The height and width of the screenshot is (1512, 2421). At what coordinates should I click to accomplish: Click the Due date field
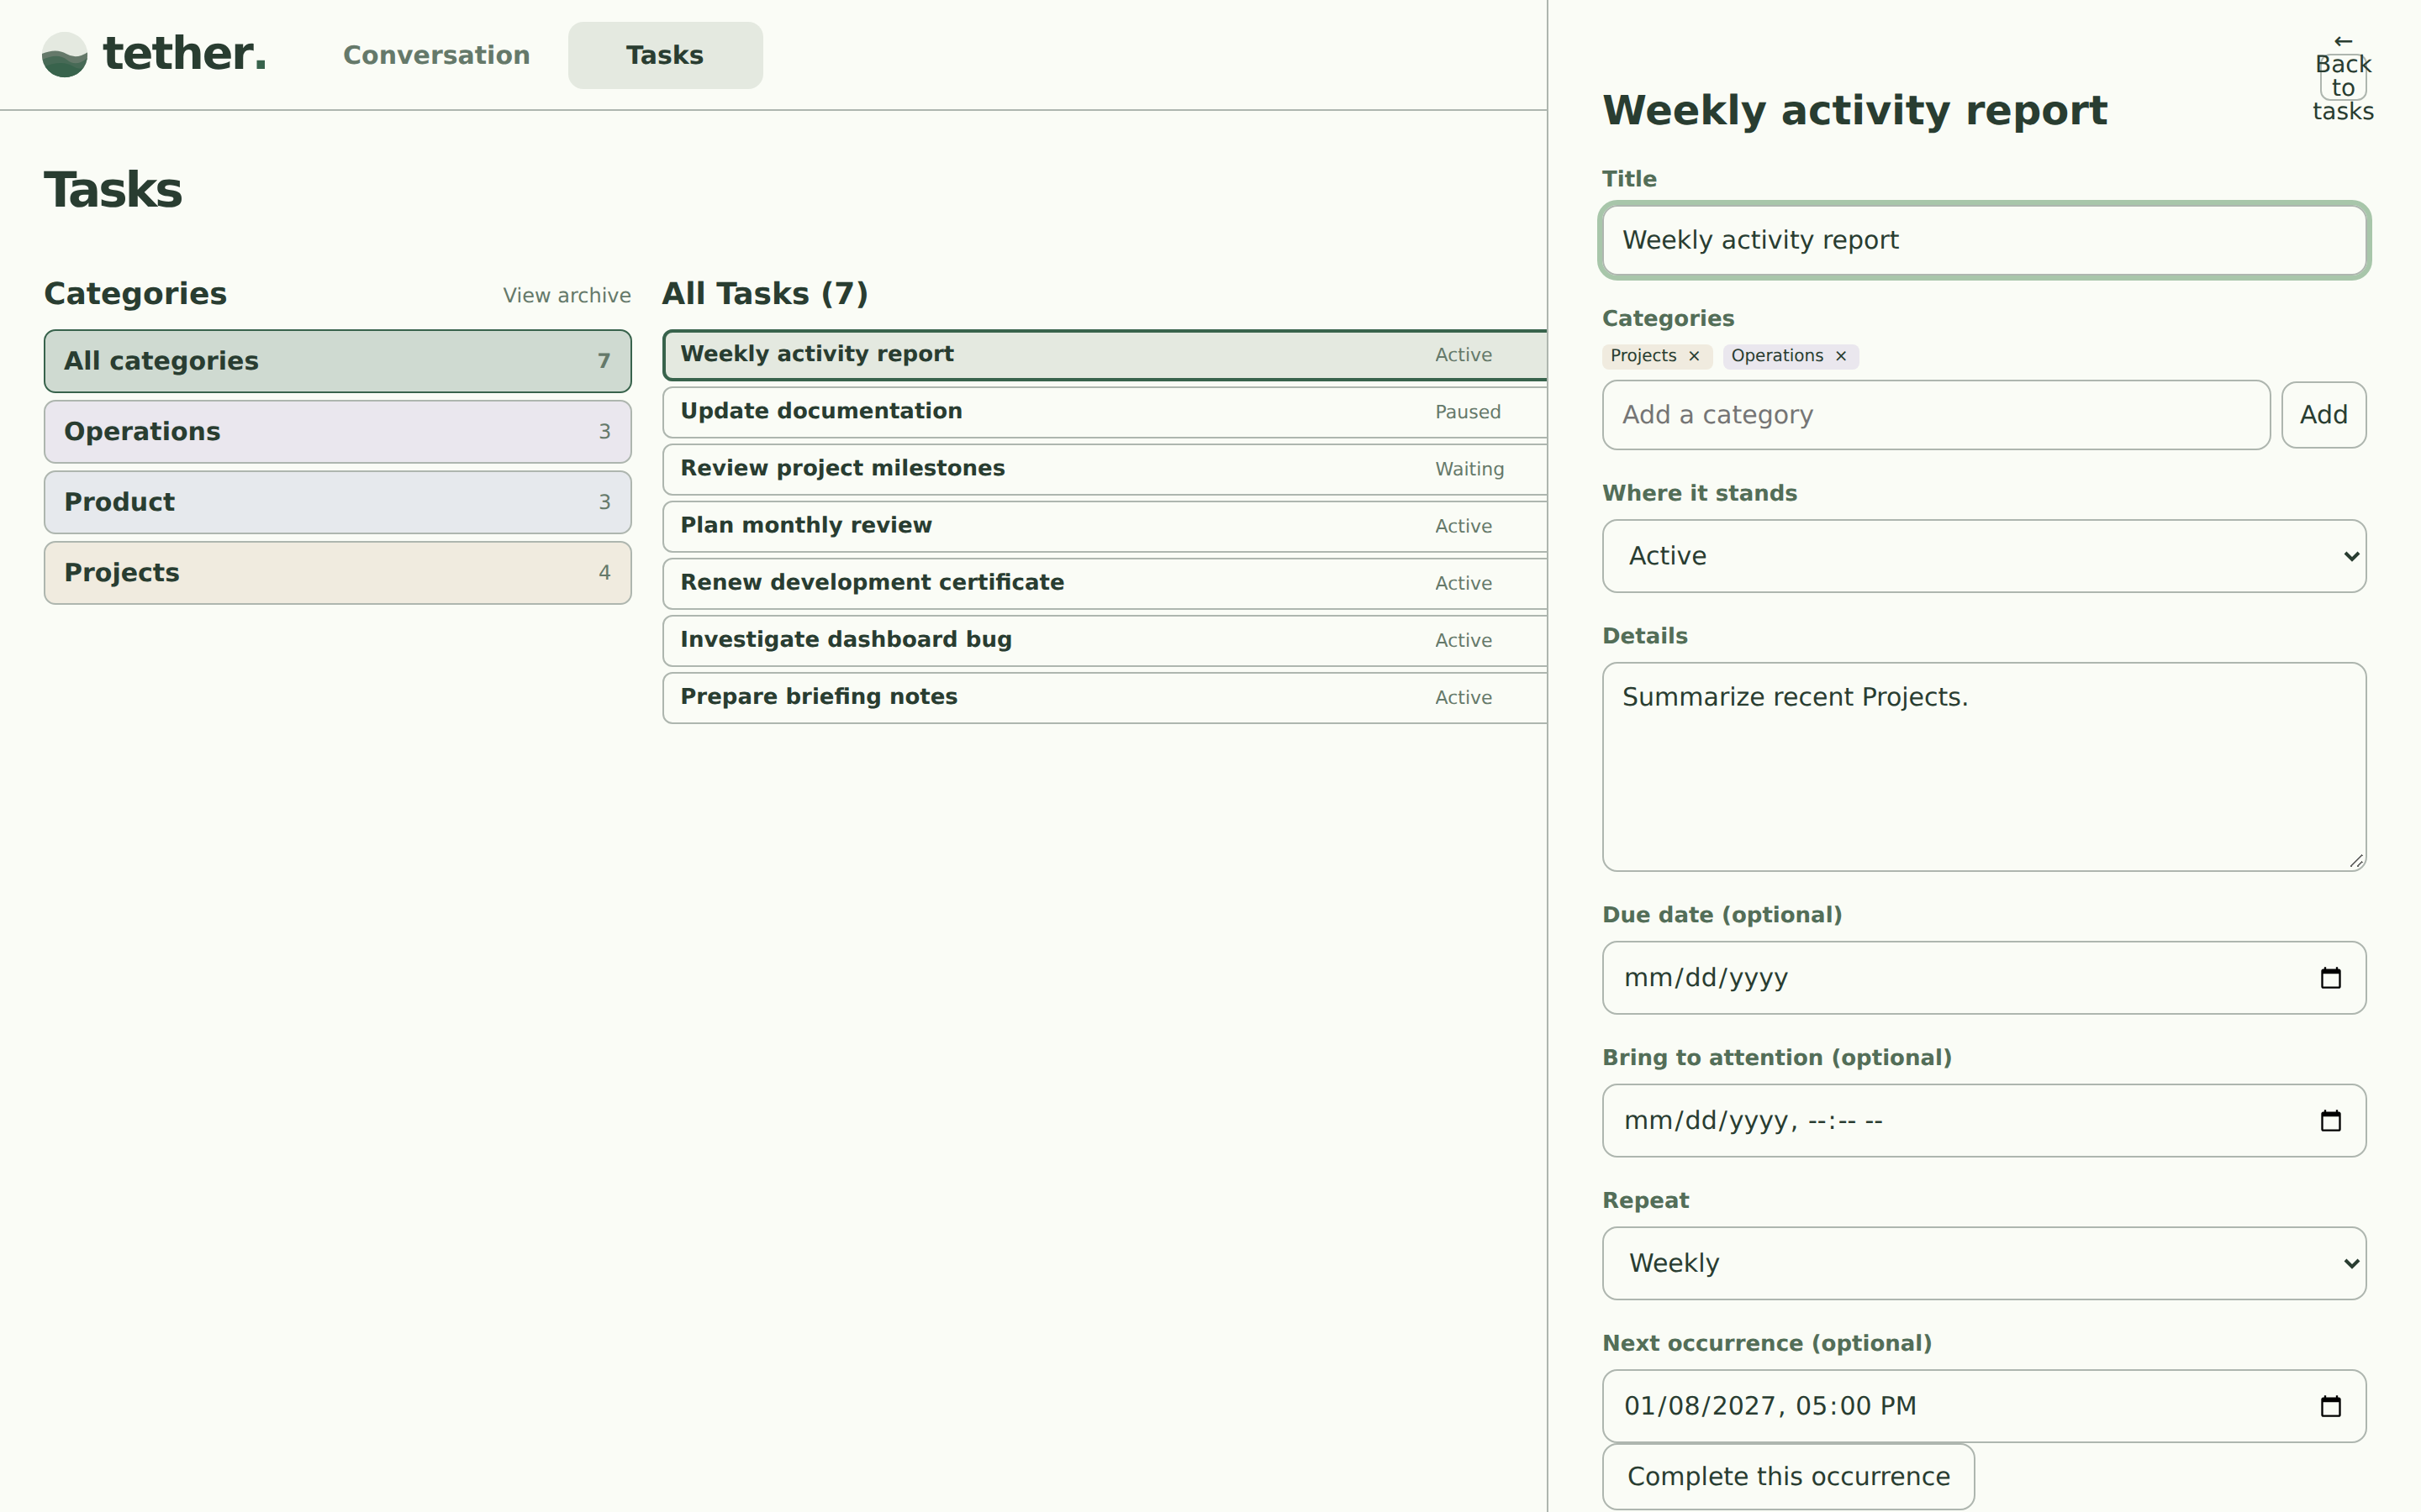point(1984,978)
